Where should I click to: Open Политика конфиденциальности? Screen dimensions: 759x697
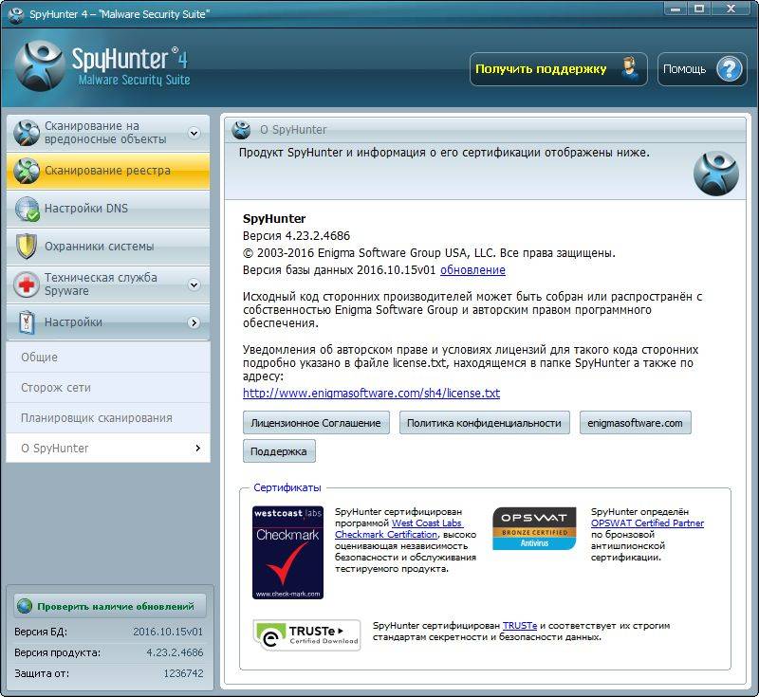pos(484,423)
